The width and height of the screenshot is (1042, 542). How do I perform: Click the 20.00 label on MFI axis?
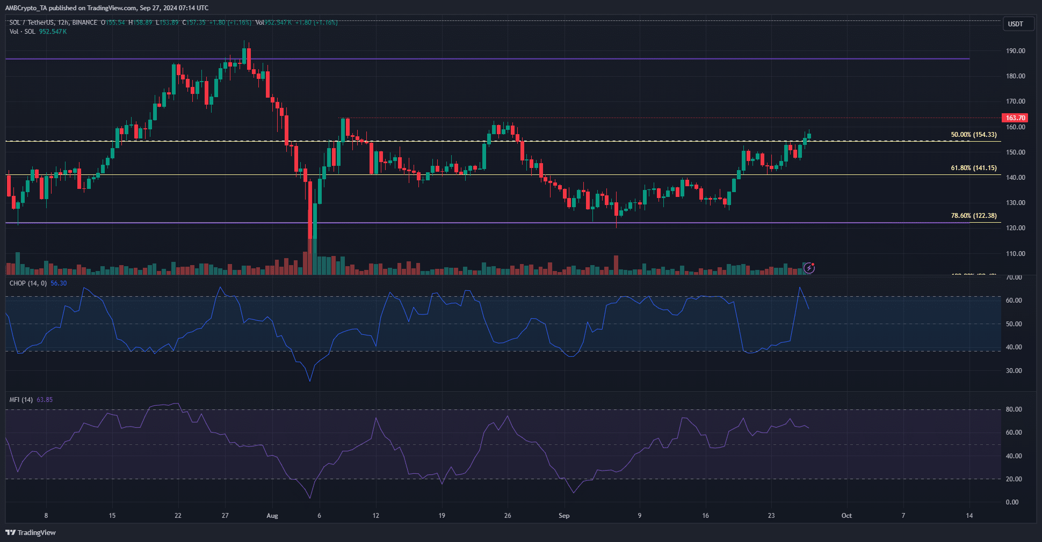point(1014,479)
